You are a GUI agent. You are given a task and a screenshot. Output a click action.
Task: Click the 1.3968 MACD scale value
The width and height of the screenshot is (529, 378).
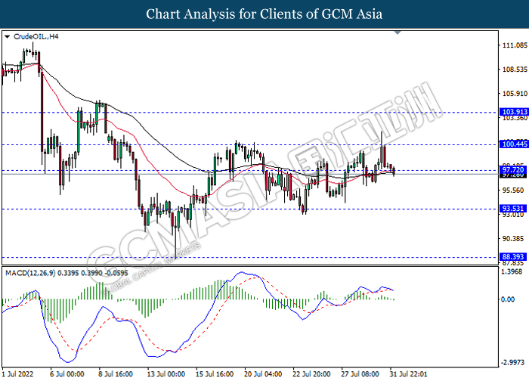[x=512, y=271]
